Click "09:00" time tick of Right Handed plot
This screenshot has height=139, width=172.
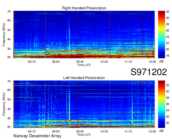point(56,62)
